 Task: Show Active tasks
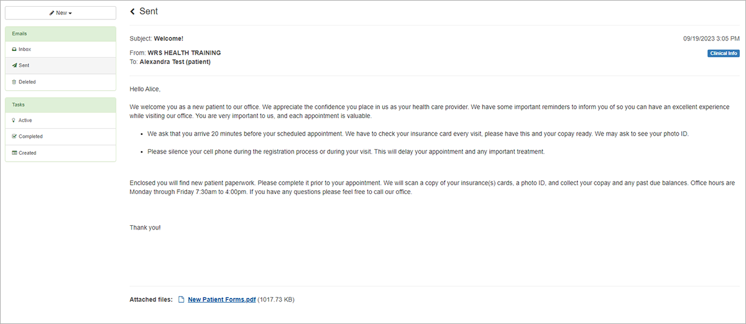[60, 121]
